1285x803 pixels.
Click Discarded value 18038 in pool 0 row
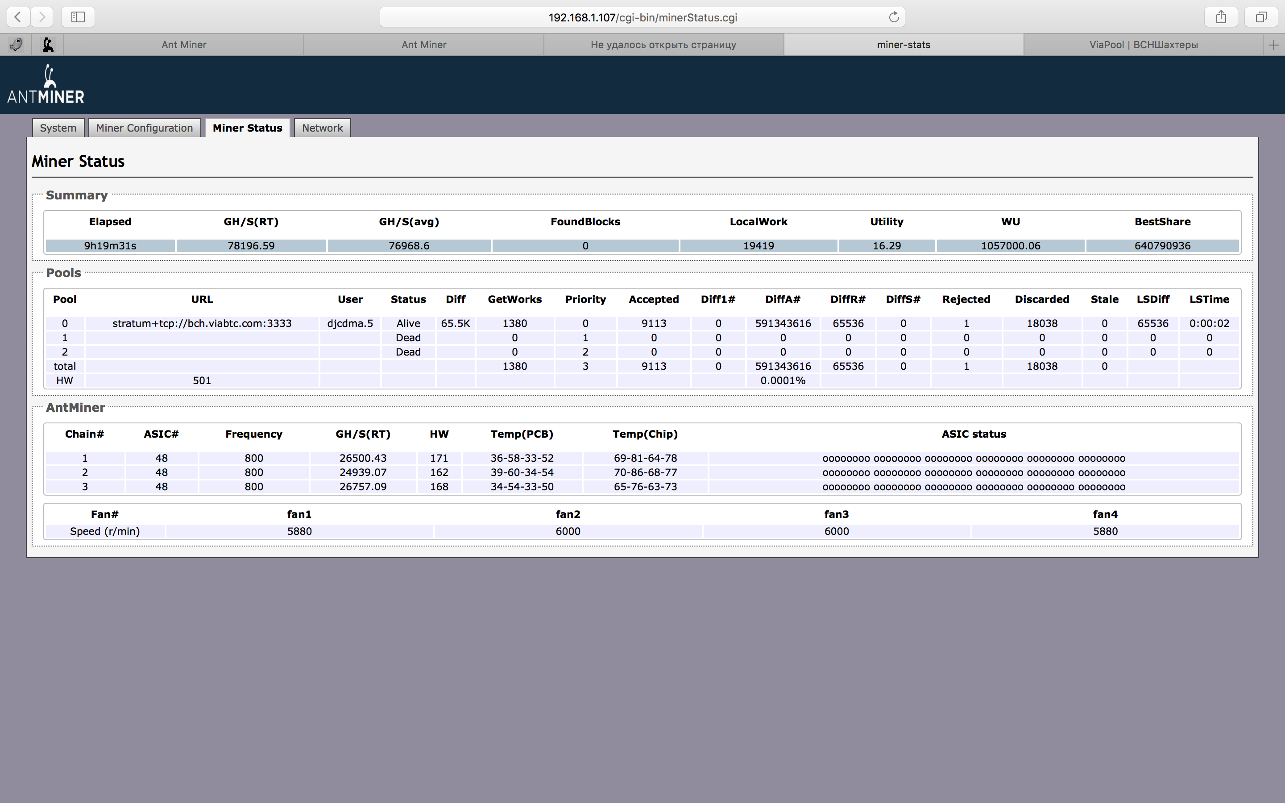click(1042, 323)
